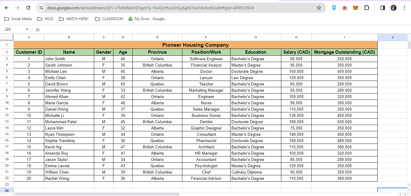This screenshot has width=411, height=196.
Task: Select the cell with salary 180,000
Action: coord(296,122)
